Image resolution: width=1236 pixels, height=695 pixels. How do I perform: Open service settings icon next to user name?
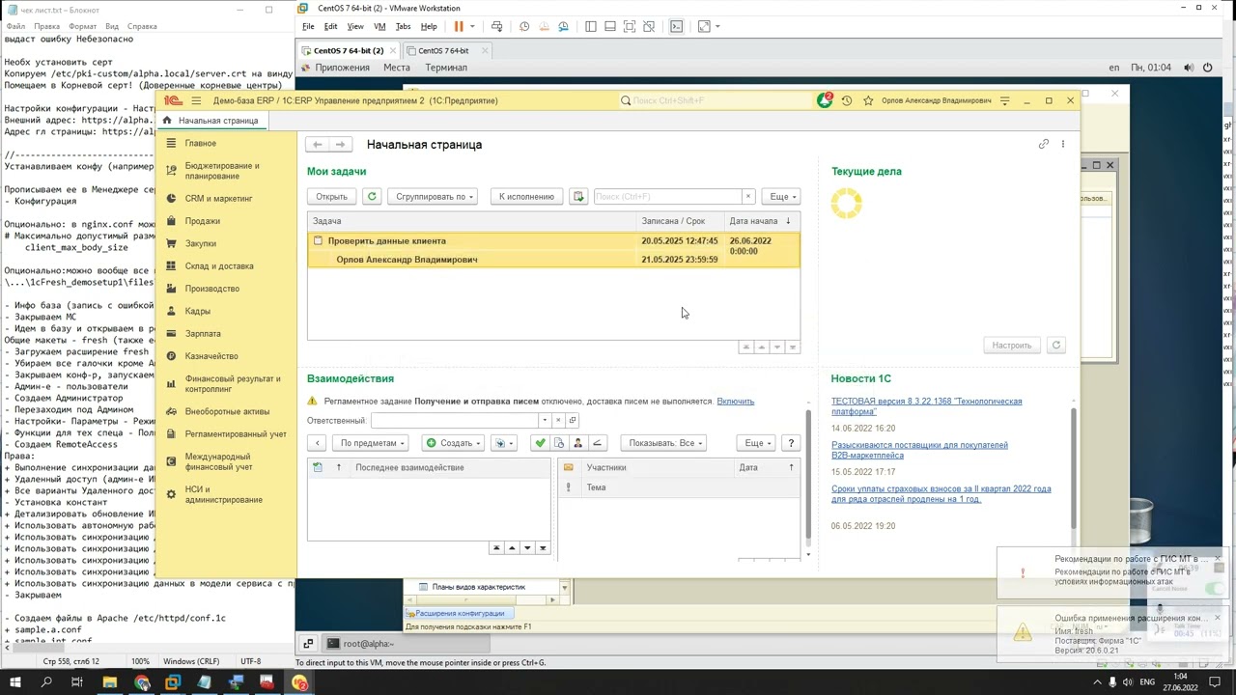[x=1004, y=100]
